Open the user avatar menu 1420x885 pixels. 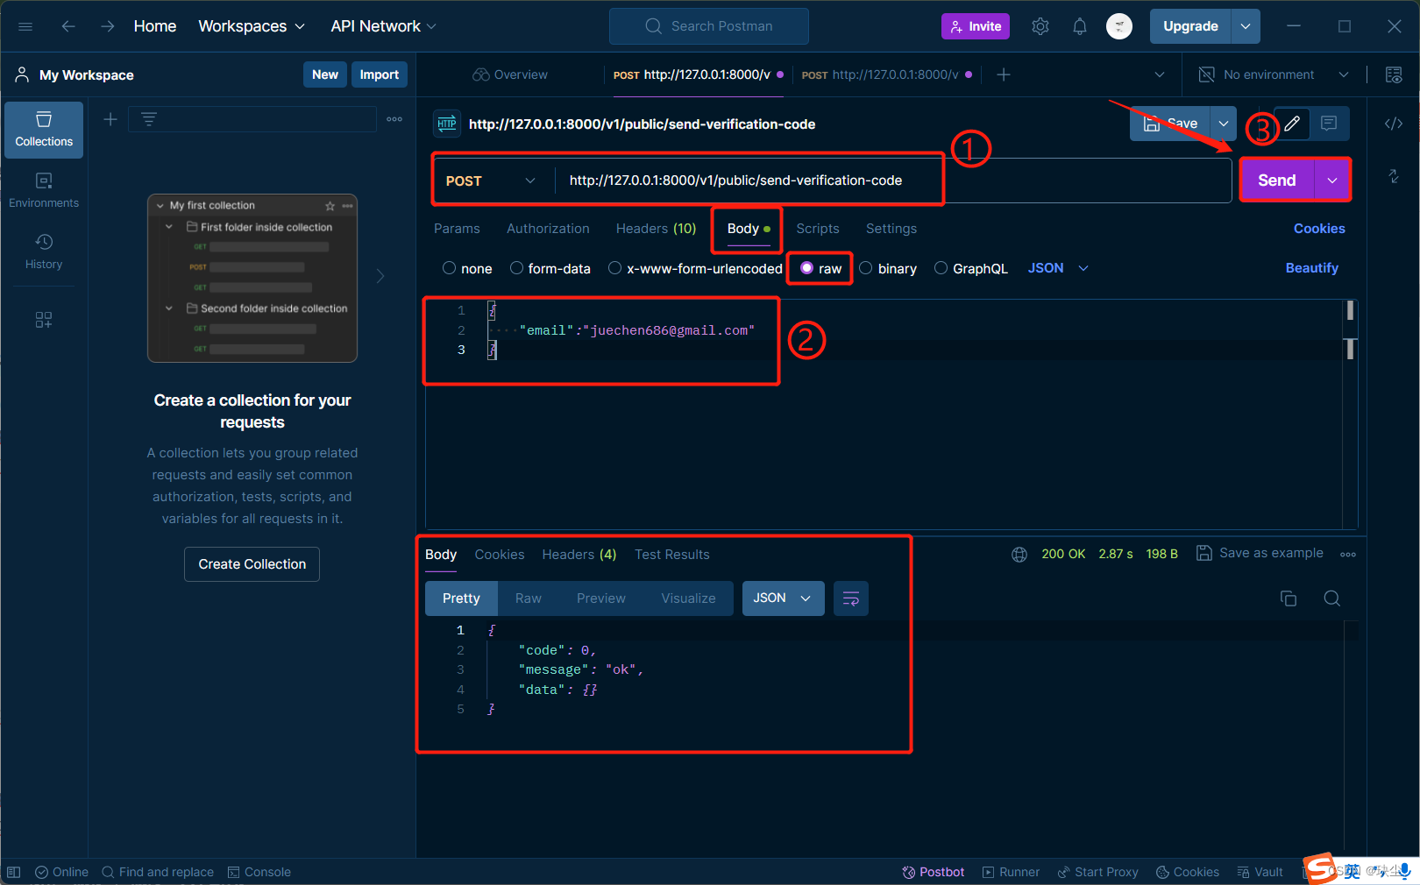click(x=1119, y=26)
